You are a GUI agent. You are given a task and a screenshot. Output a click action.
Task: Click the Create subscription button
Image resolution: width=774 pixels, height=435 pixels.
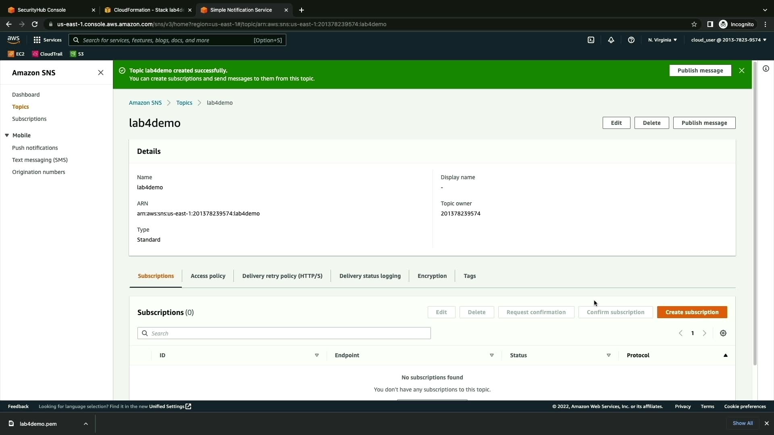(692, 312)
